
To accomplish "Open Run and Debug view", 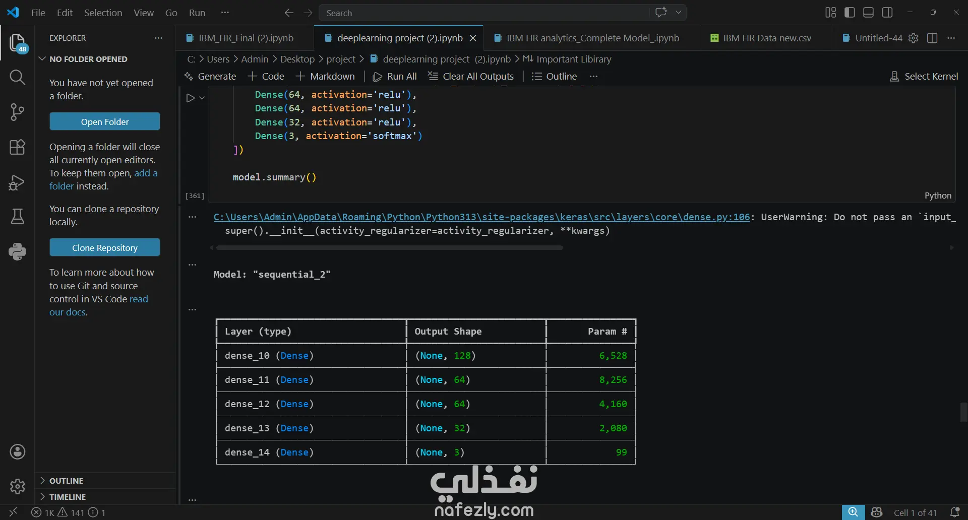I will (x=18, y=182).
